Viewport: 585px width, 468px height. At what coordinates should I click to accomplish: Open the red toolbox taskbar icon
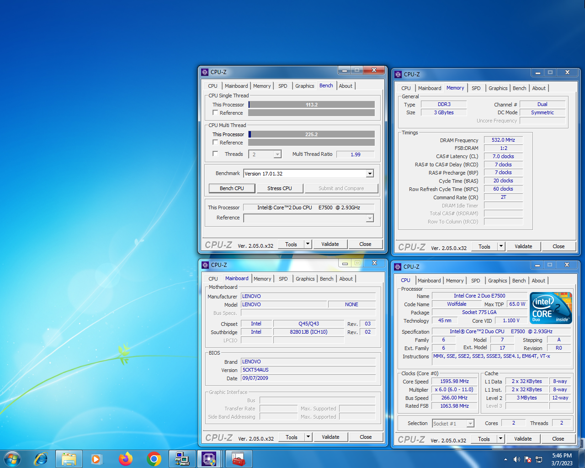click(x=238, y=459)
